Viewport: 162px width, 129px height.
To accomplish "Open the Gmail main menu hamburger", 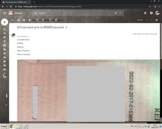I will [4, 13].
